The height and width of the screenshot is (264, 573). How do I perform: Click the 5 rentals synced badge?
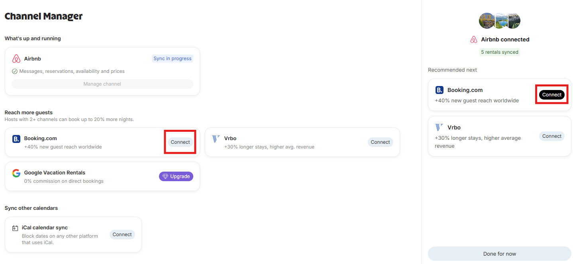coord(500,52)
